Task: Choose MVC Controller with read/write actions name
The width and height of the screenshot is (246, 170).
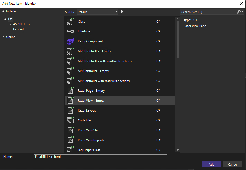Action: tap(105, 61)
